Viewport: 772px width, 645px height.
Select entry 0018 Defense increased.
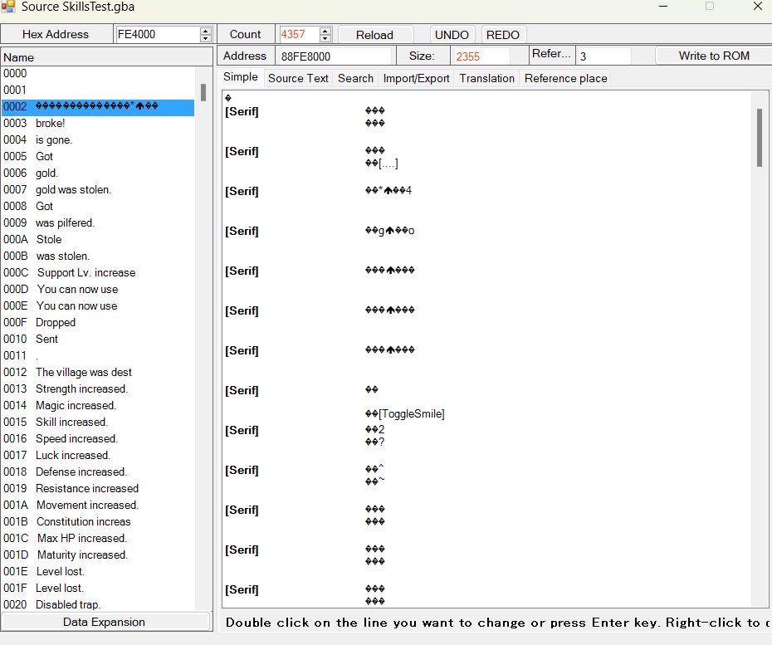pos(98,472)
